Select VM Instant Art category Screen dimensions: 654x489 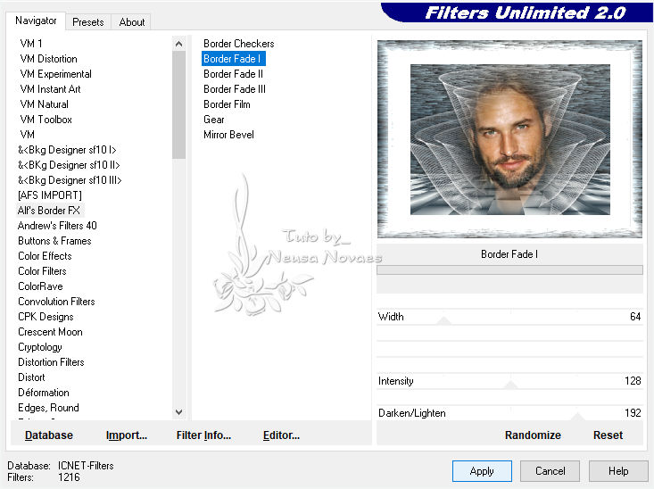51,89
